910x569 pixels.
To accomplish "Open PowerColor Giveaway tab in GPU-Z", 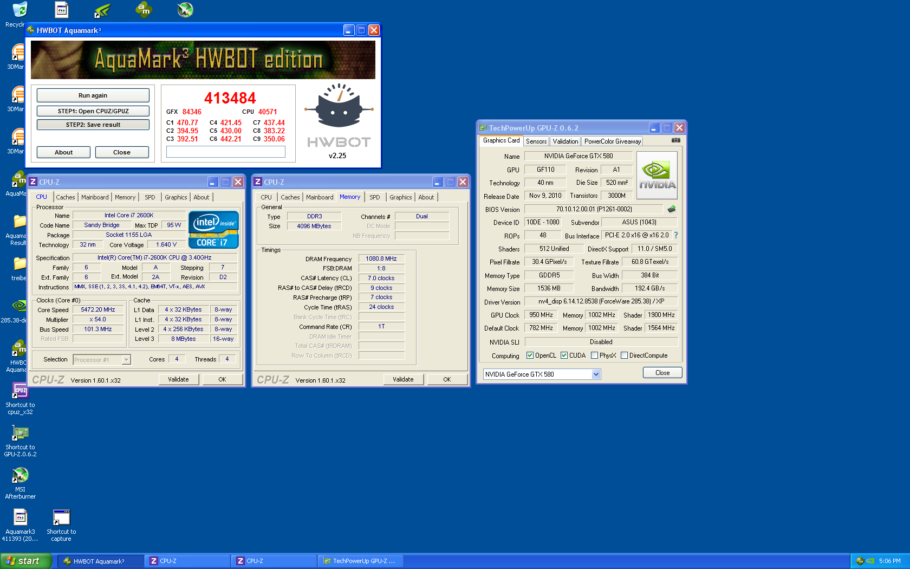I will [613, 141].
